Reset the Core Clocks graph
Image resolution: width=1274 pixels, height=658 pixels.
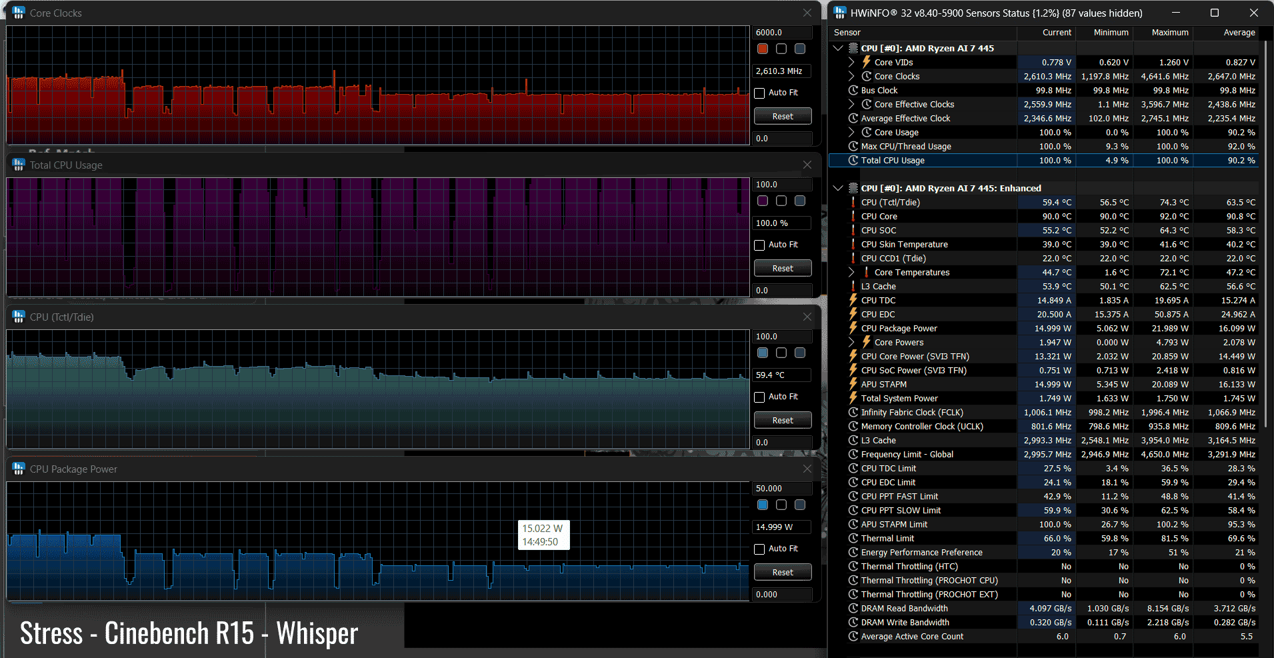point(783,116)
